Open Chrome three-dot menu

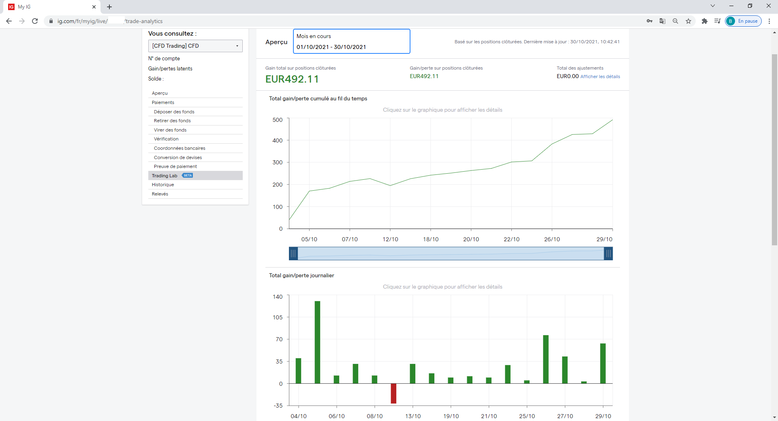tap(769, 21)
